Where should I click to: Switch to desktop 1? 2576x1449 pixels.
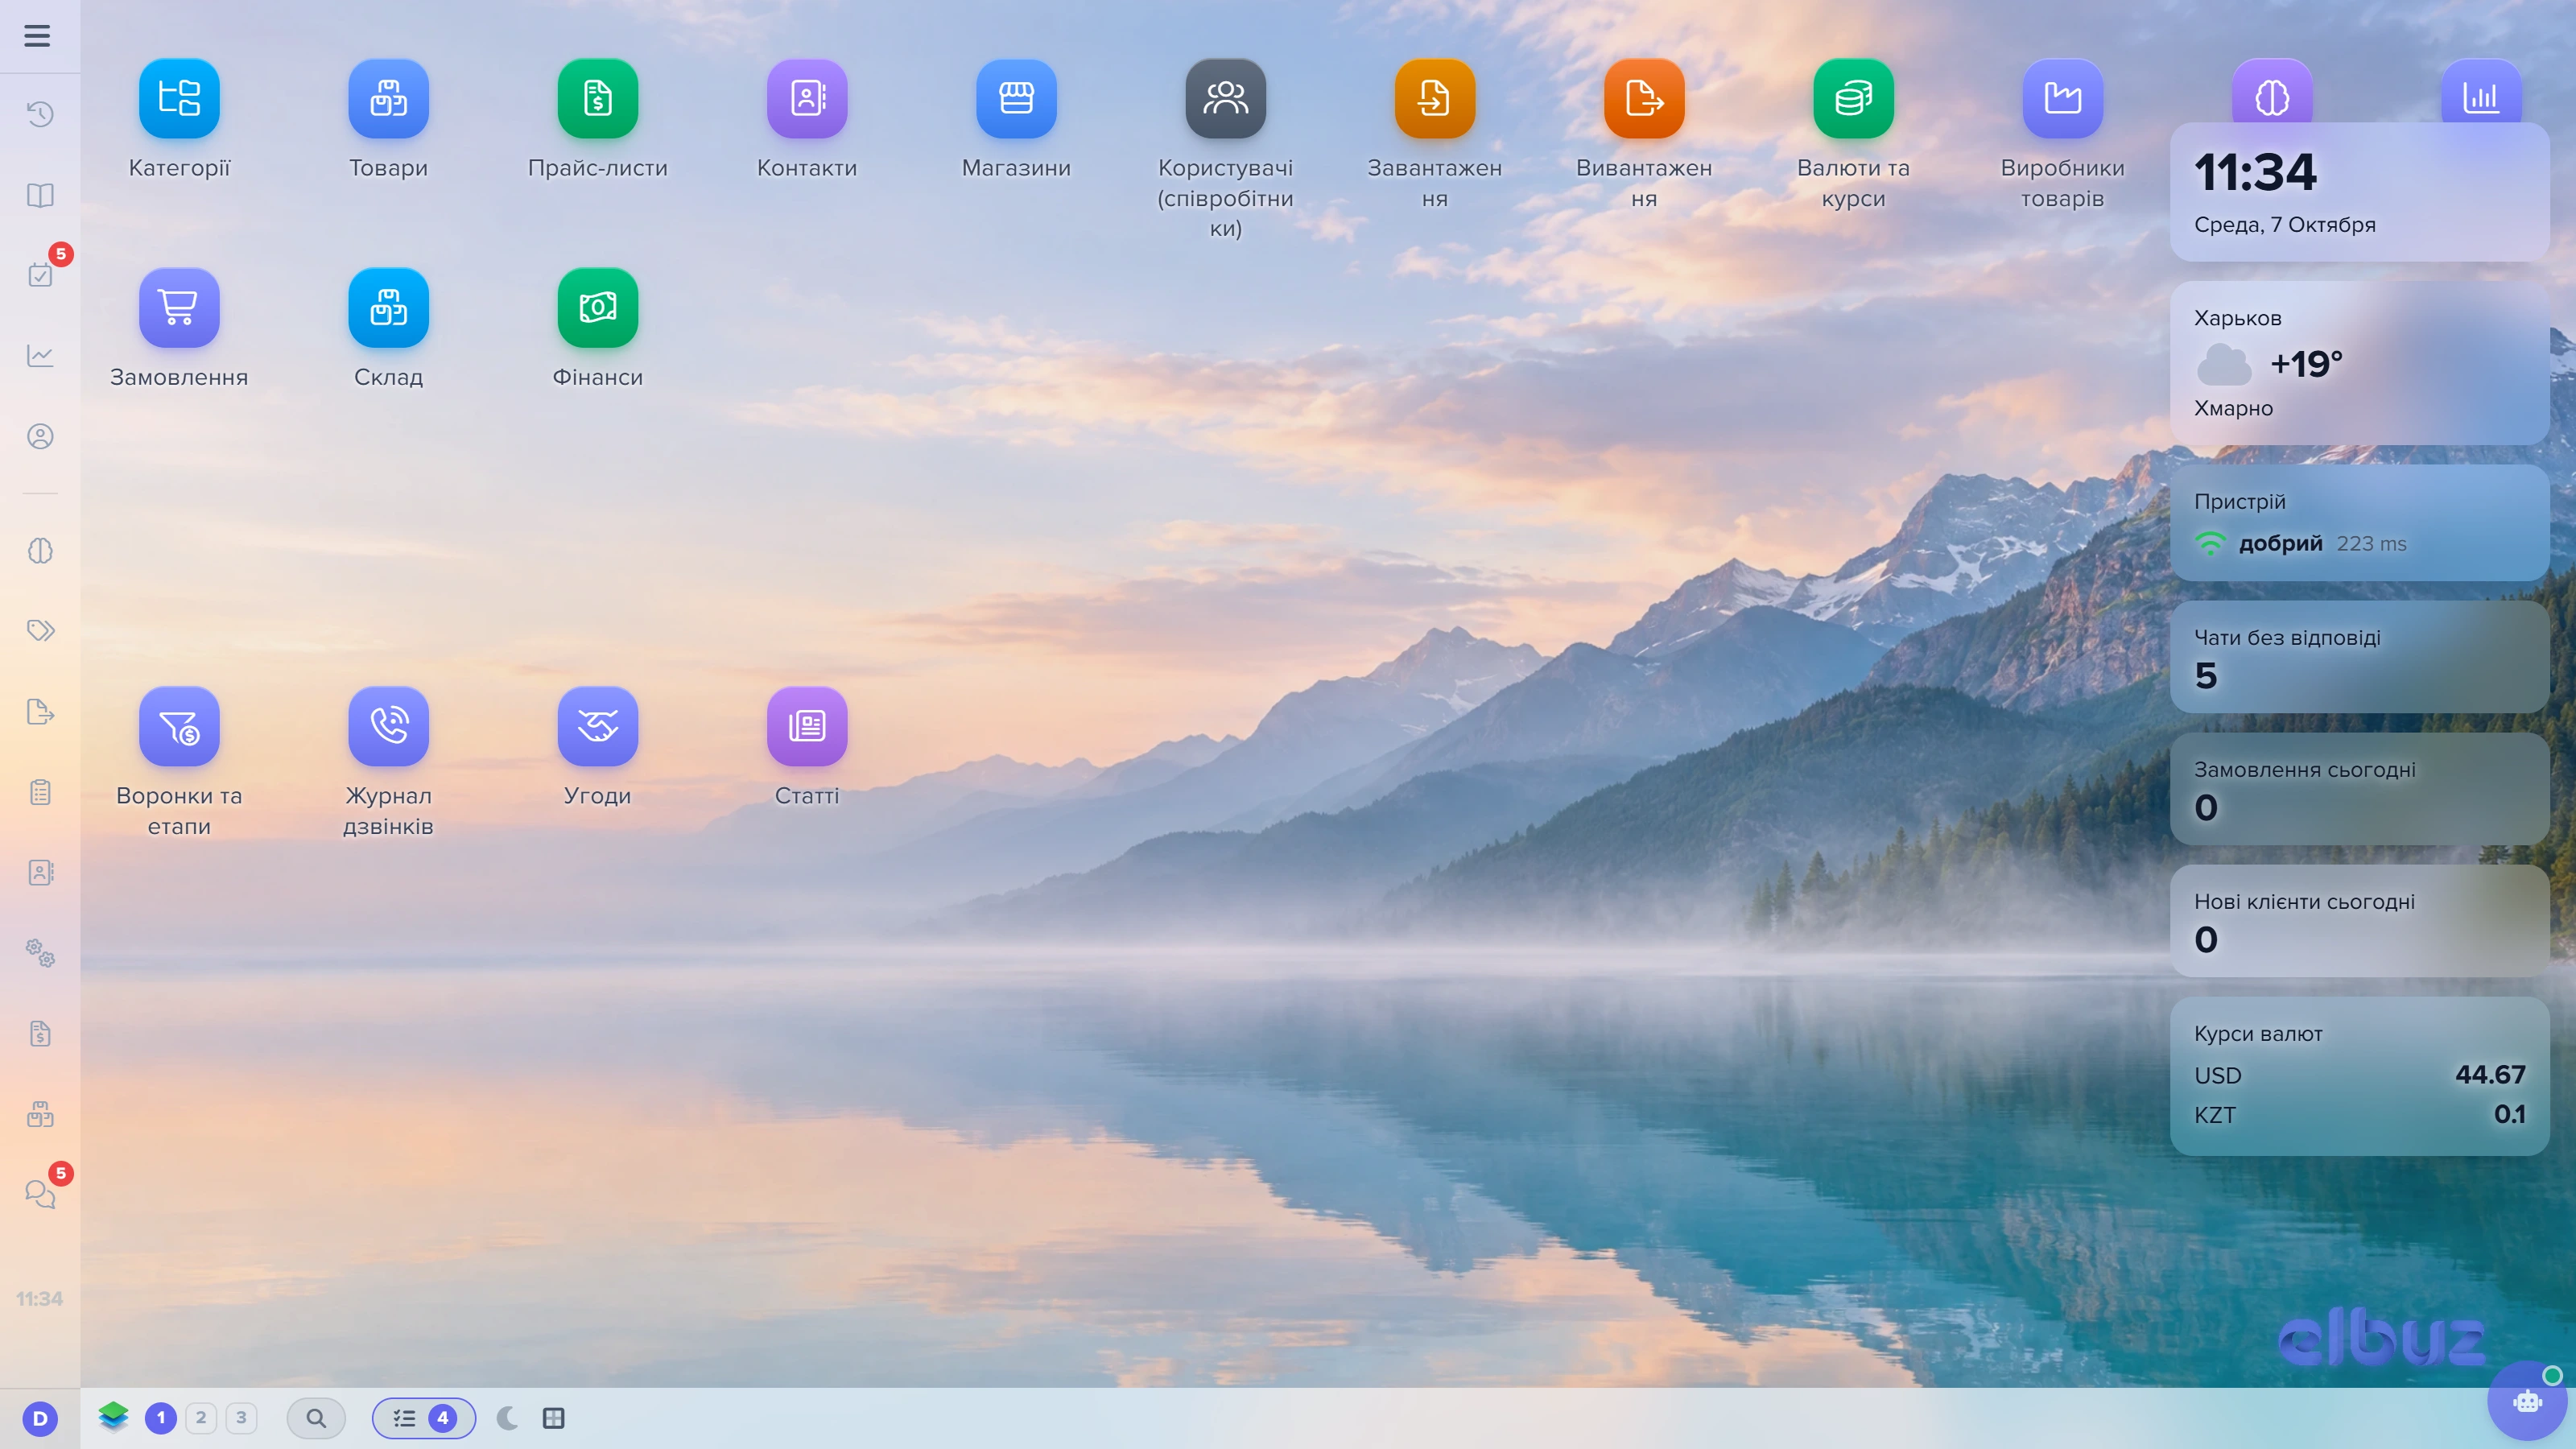tap(161, 1417)
